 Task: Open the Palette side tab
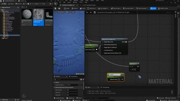[x=175, y=15]
